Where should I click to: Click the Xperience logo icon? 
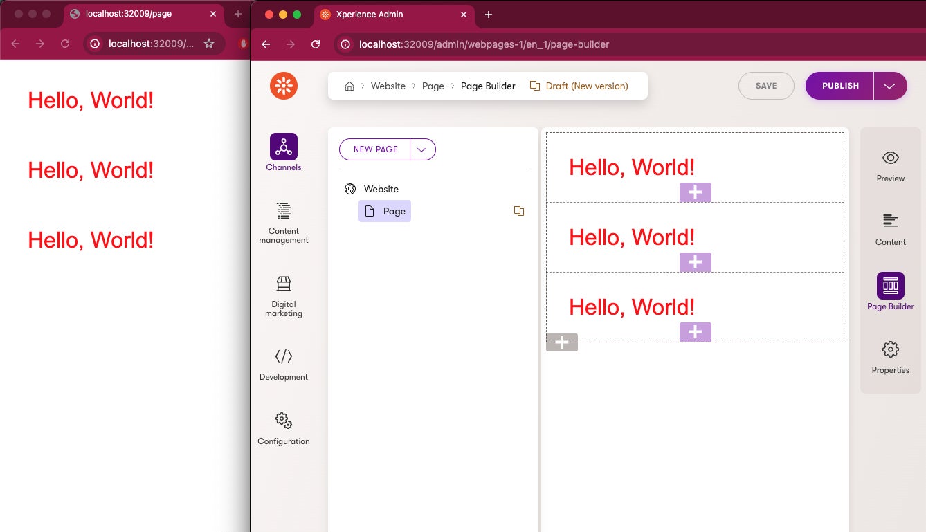point(283,85)
